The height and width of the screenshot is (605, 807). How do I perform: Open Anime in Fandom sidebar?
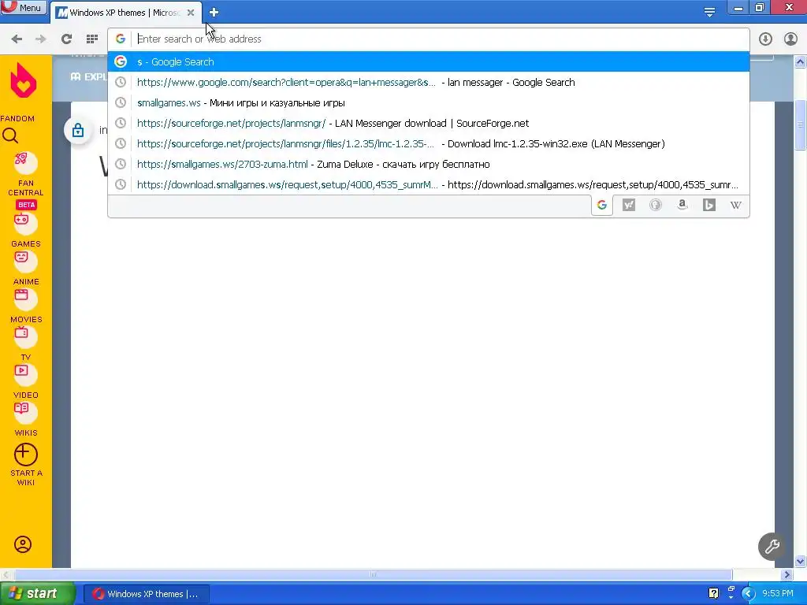point(25,269)
